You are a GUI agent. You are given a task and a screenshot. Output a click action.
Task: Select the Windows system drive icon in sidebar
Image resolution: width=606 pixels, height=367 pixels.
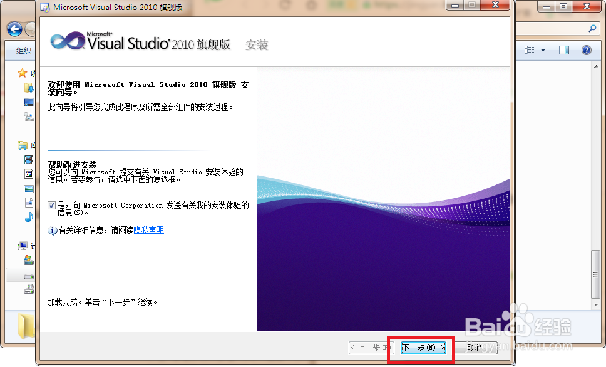(x=29, y=260)
